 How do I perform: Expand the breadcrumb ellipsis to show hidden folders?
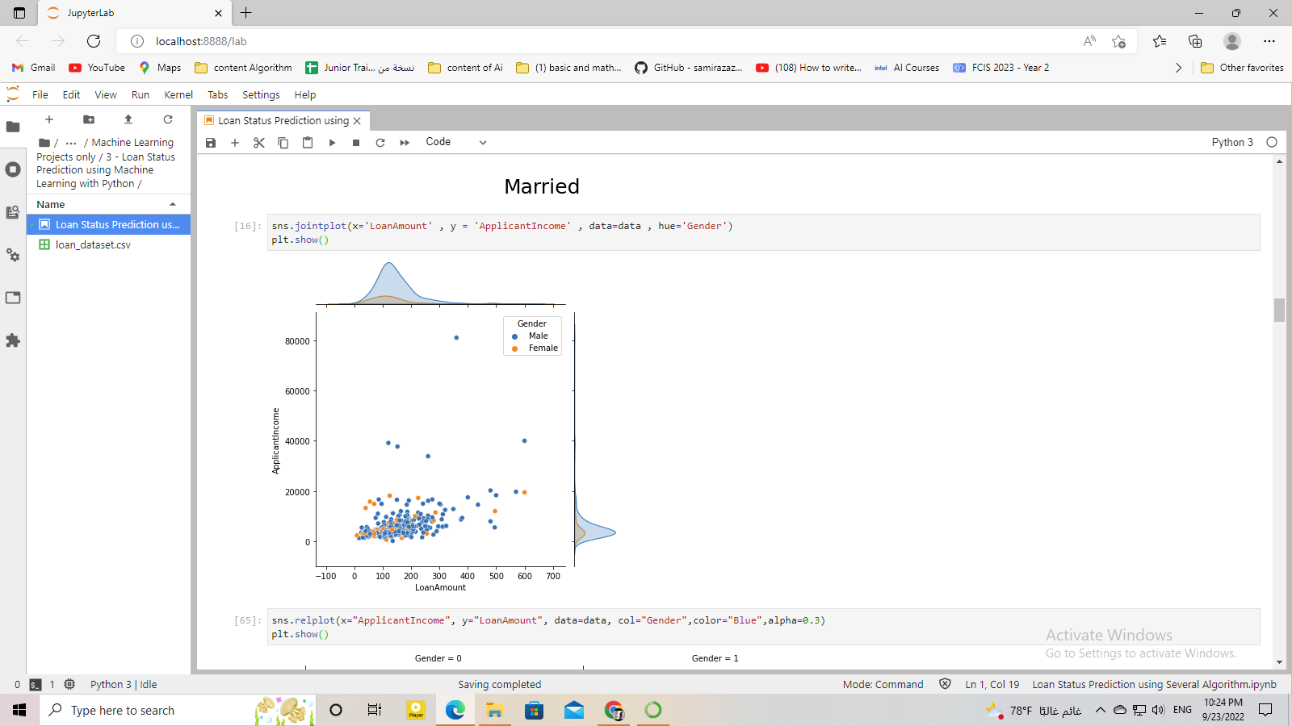point(71,142)
